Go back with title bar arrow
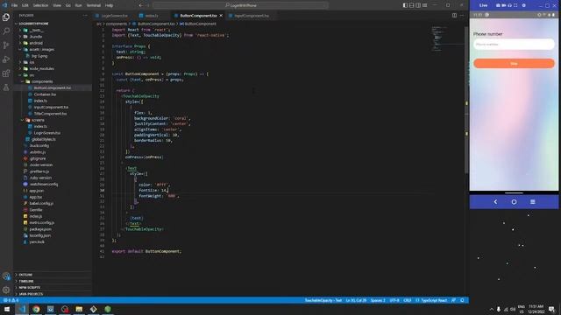The height and width of the screenshot is (315, 561). tap(140, 5)
